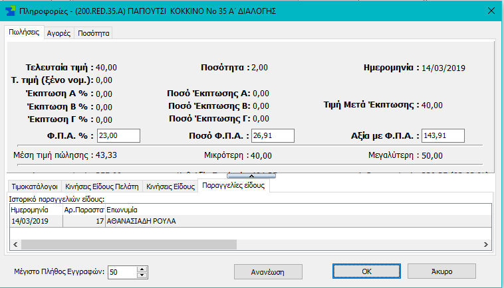
Task: Click the Μέση τιμή πώλησης value 43,33
Action: tap(106, 155)
